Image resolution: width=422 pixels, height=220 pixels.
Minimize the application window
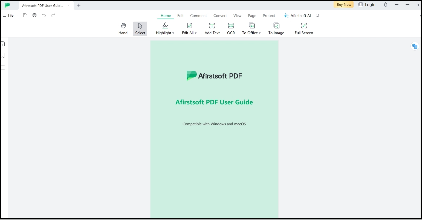pyautogui.click(x=408, y=5)
